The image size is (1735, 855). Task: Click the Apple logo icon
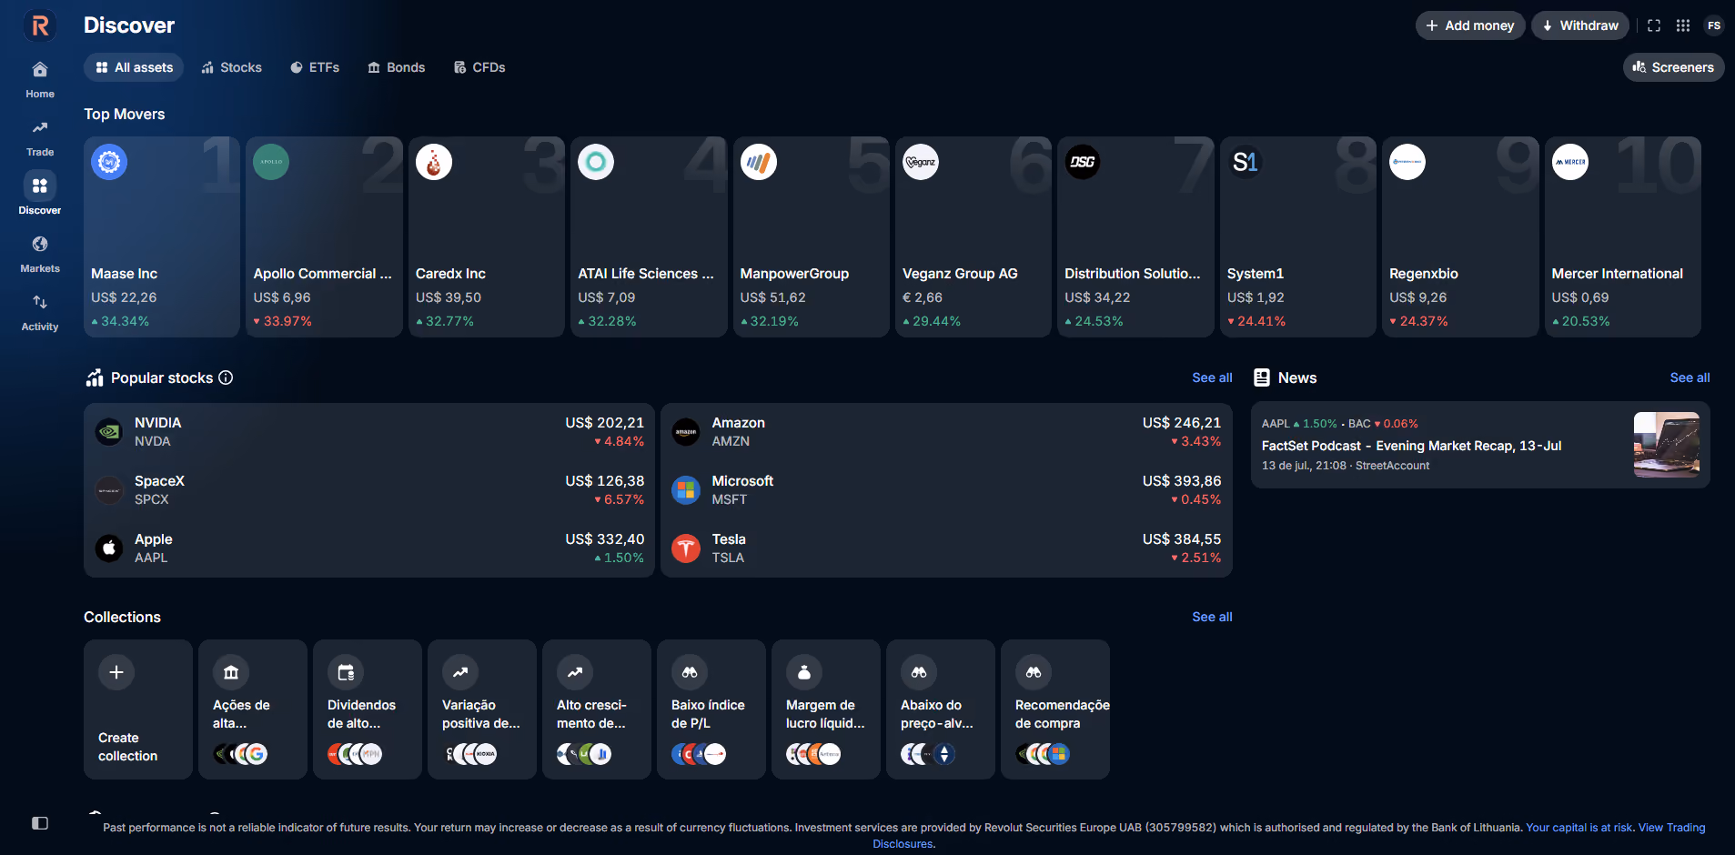pyautogui.click(x=109, y=548)
